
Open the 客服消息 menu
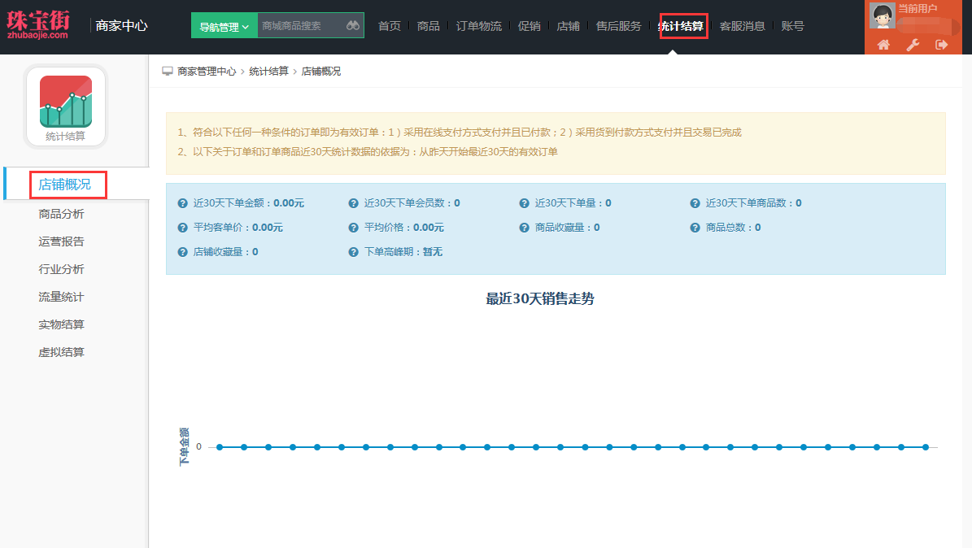(x=742, y=26)
